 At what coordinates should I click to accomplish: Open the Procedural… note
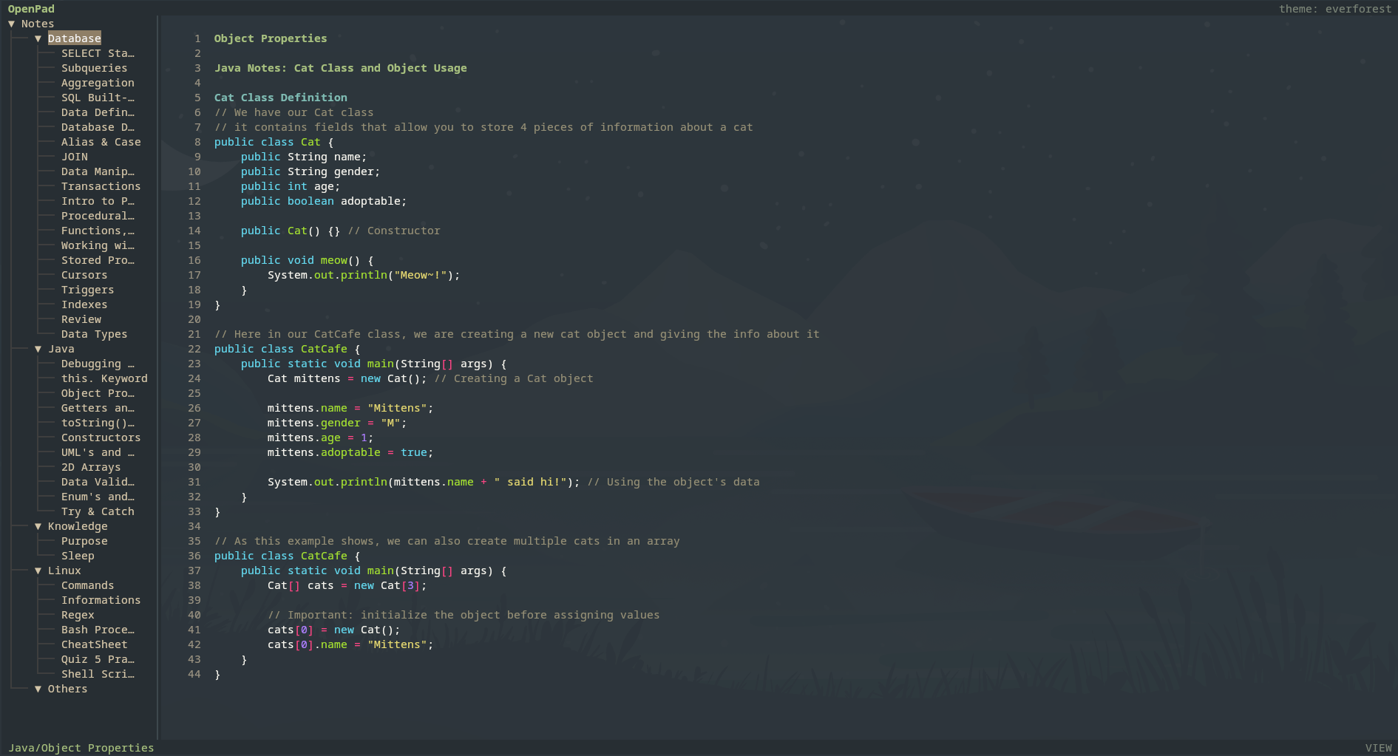point(98,216)
